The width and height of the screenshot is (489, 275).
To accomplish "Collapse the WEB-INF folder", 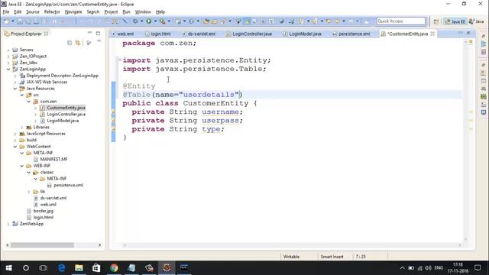I will (x=22, y=166).
